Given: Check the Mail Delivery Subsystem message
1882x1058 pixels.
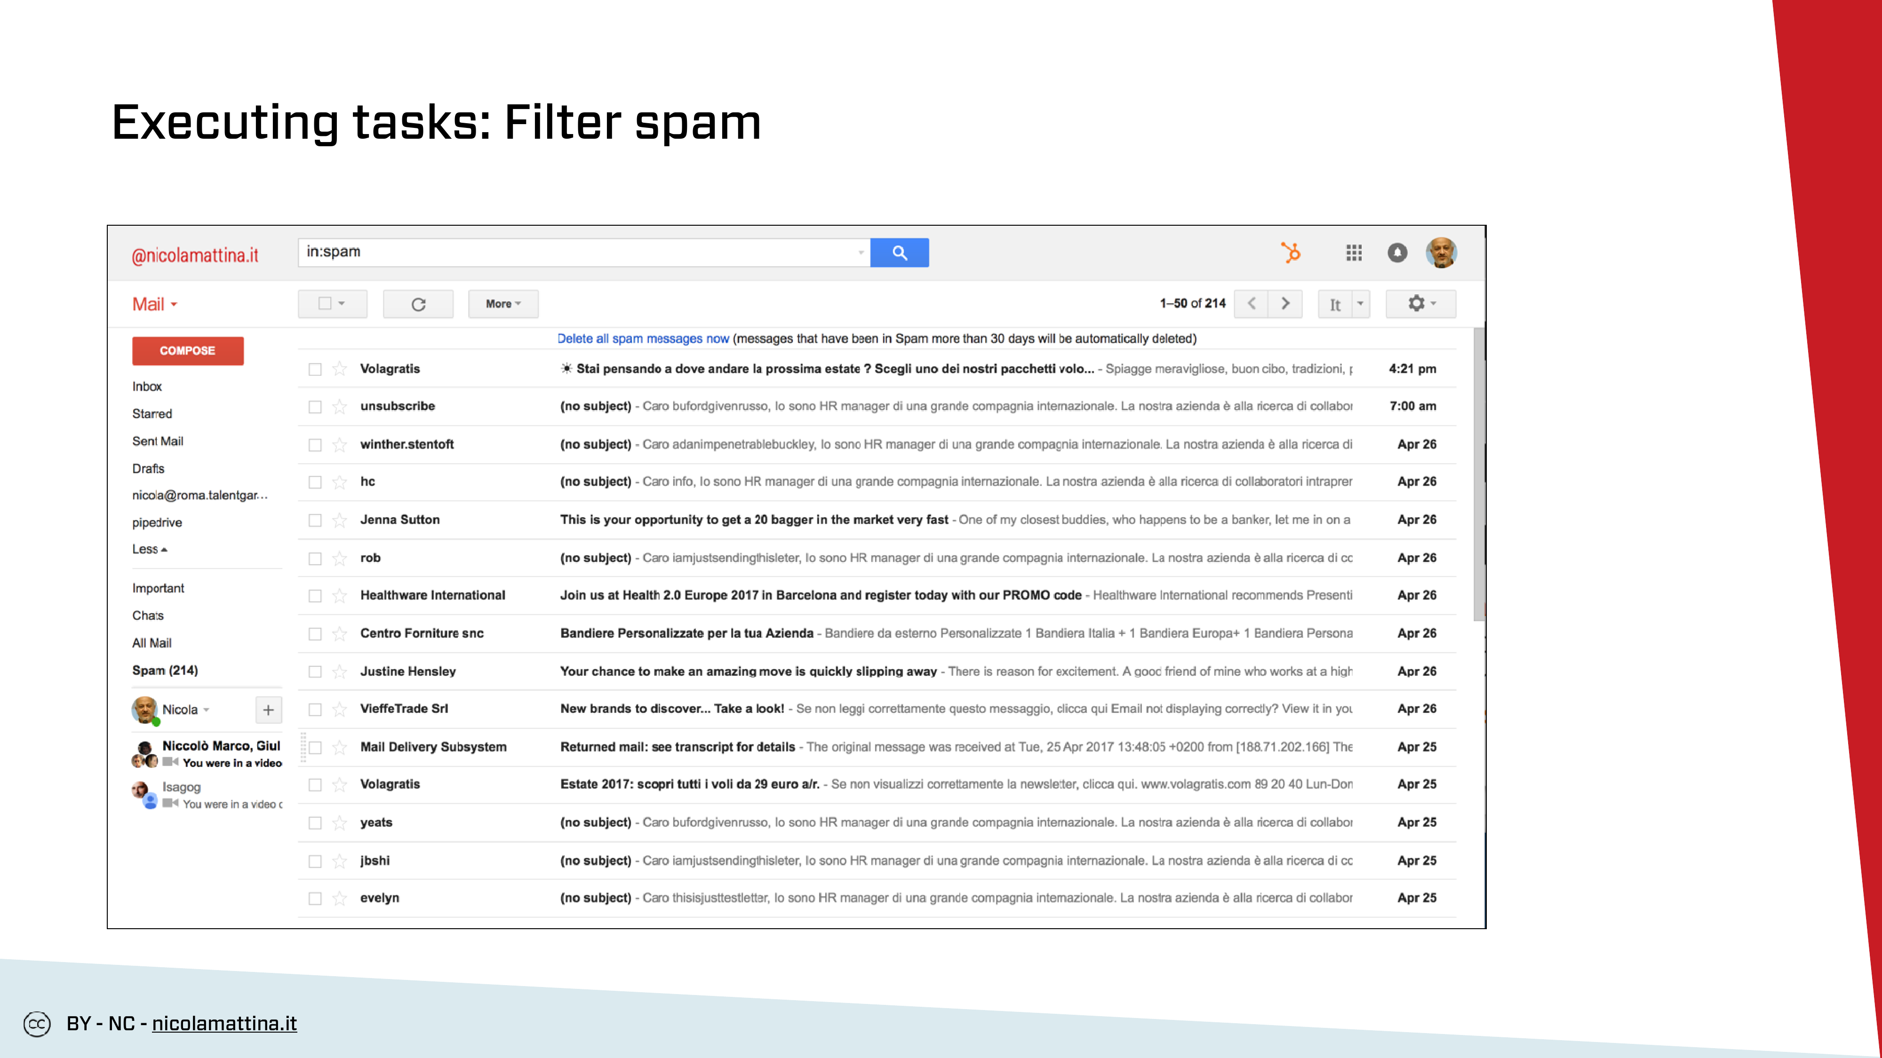Looking at the screenshot, I should [315, 748].
